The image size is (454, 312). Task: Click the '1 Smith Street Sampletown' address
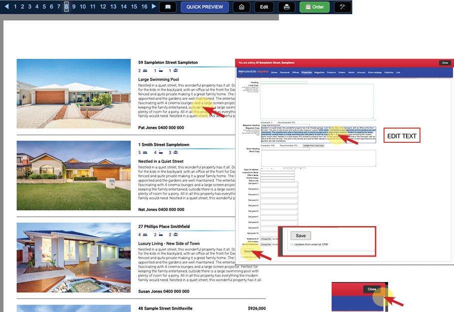[x=164, y=144]
